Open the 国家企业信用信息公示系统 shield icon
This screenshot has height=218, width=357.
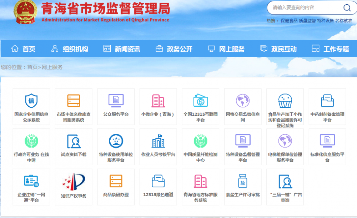click(x=31, y=101)
